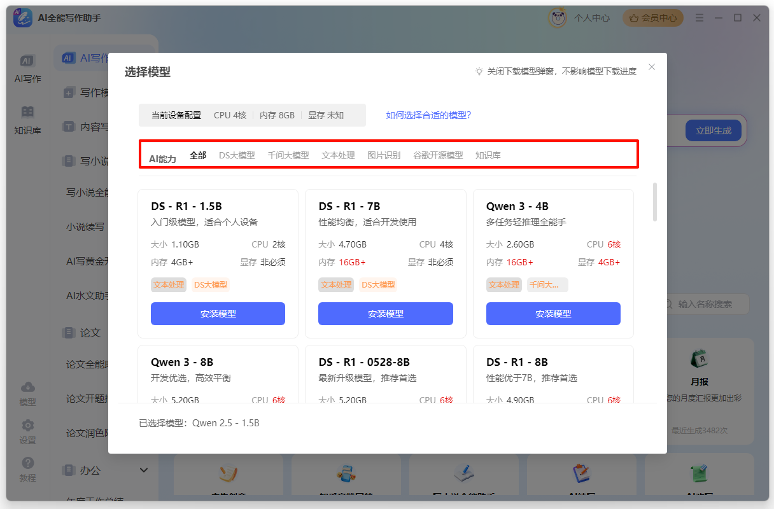Open 如何选择合适的模型 help link
The height and width of the screenshot is (509, 774).
pos(428,115)
